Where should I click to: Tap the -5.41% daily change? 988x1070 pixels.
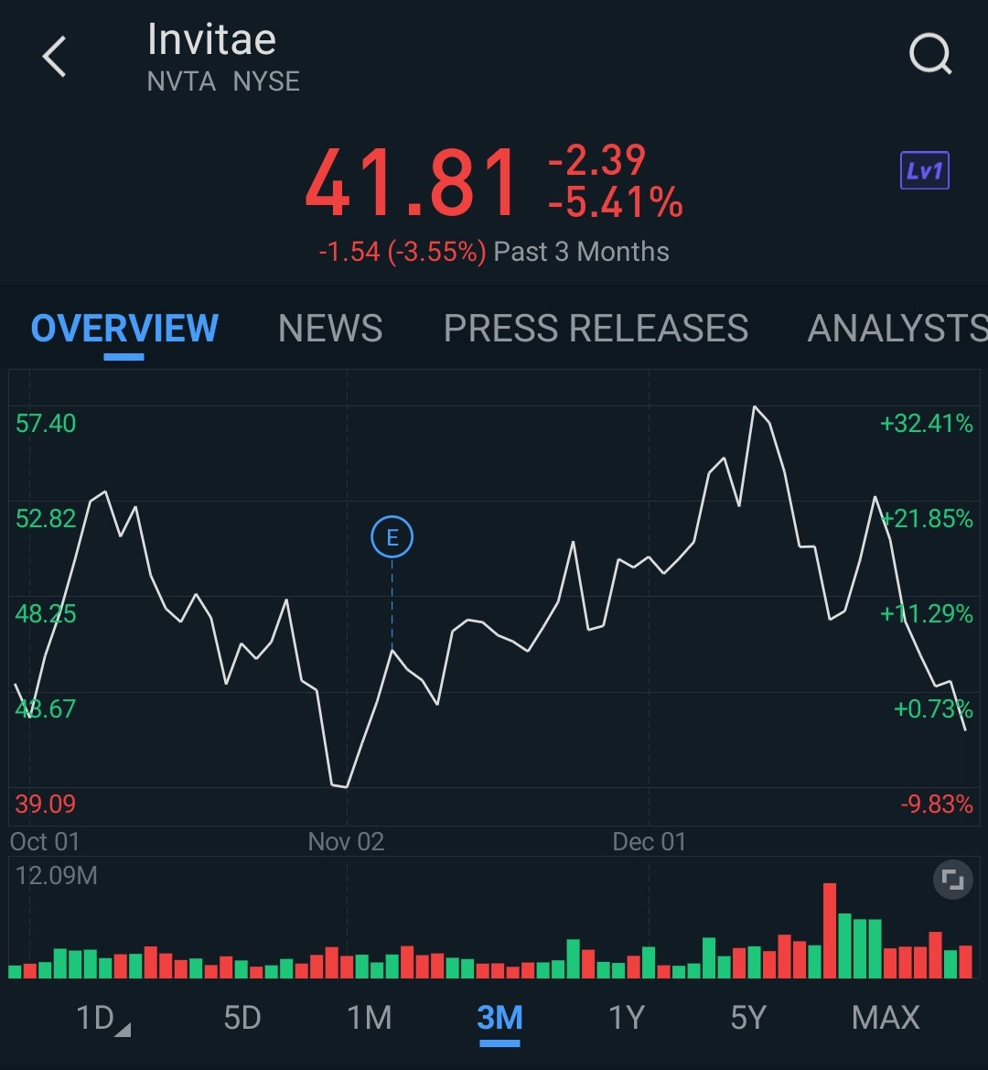(x=615, y=202)
